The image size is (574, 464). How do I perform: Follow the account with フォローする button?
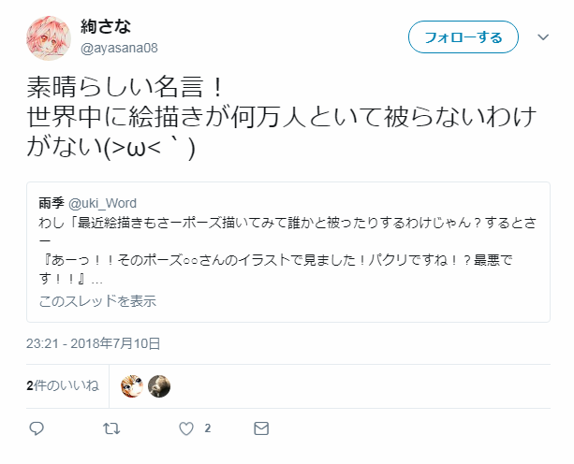464,36
